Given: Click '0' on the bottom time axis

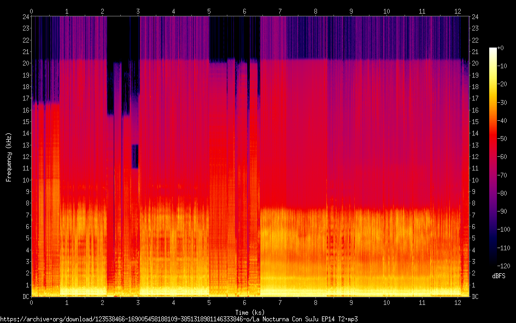Looking at the screenshot, I should point(31,303).
